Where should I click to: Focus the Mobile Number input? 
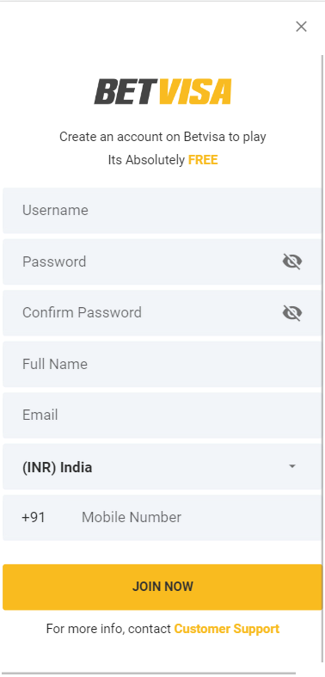coord(199,517)
